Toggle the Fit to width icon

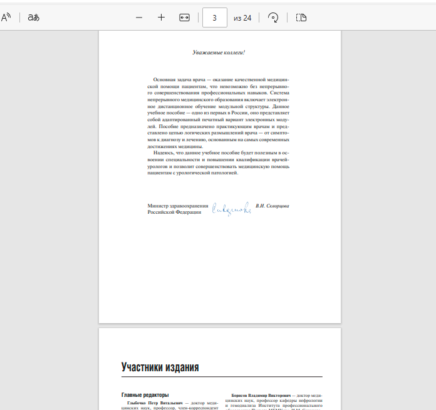click(x=184, y=17)
